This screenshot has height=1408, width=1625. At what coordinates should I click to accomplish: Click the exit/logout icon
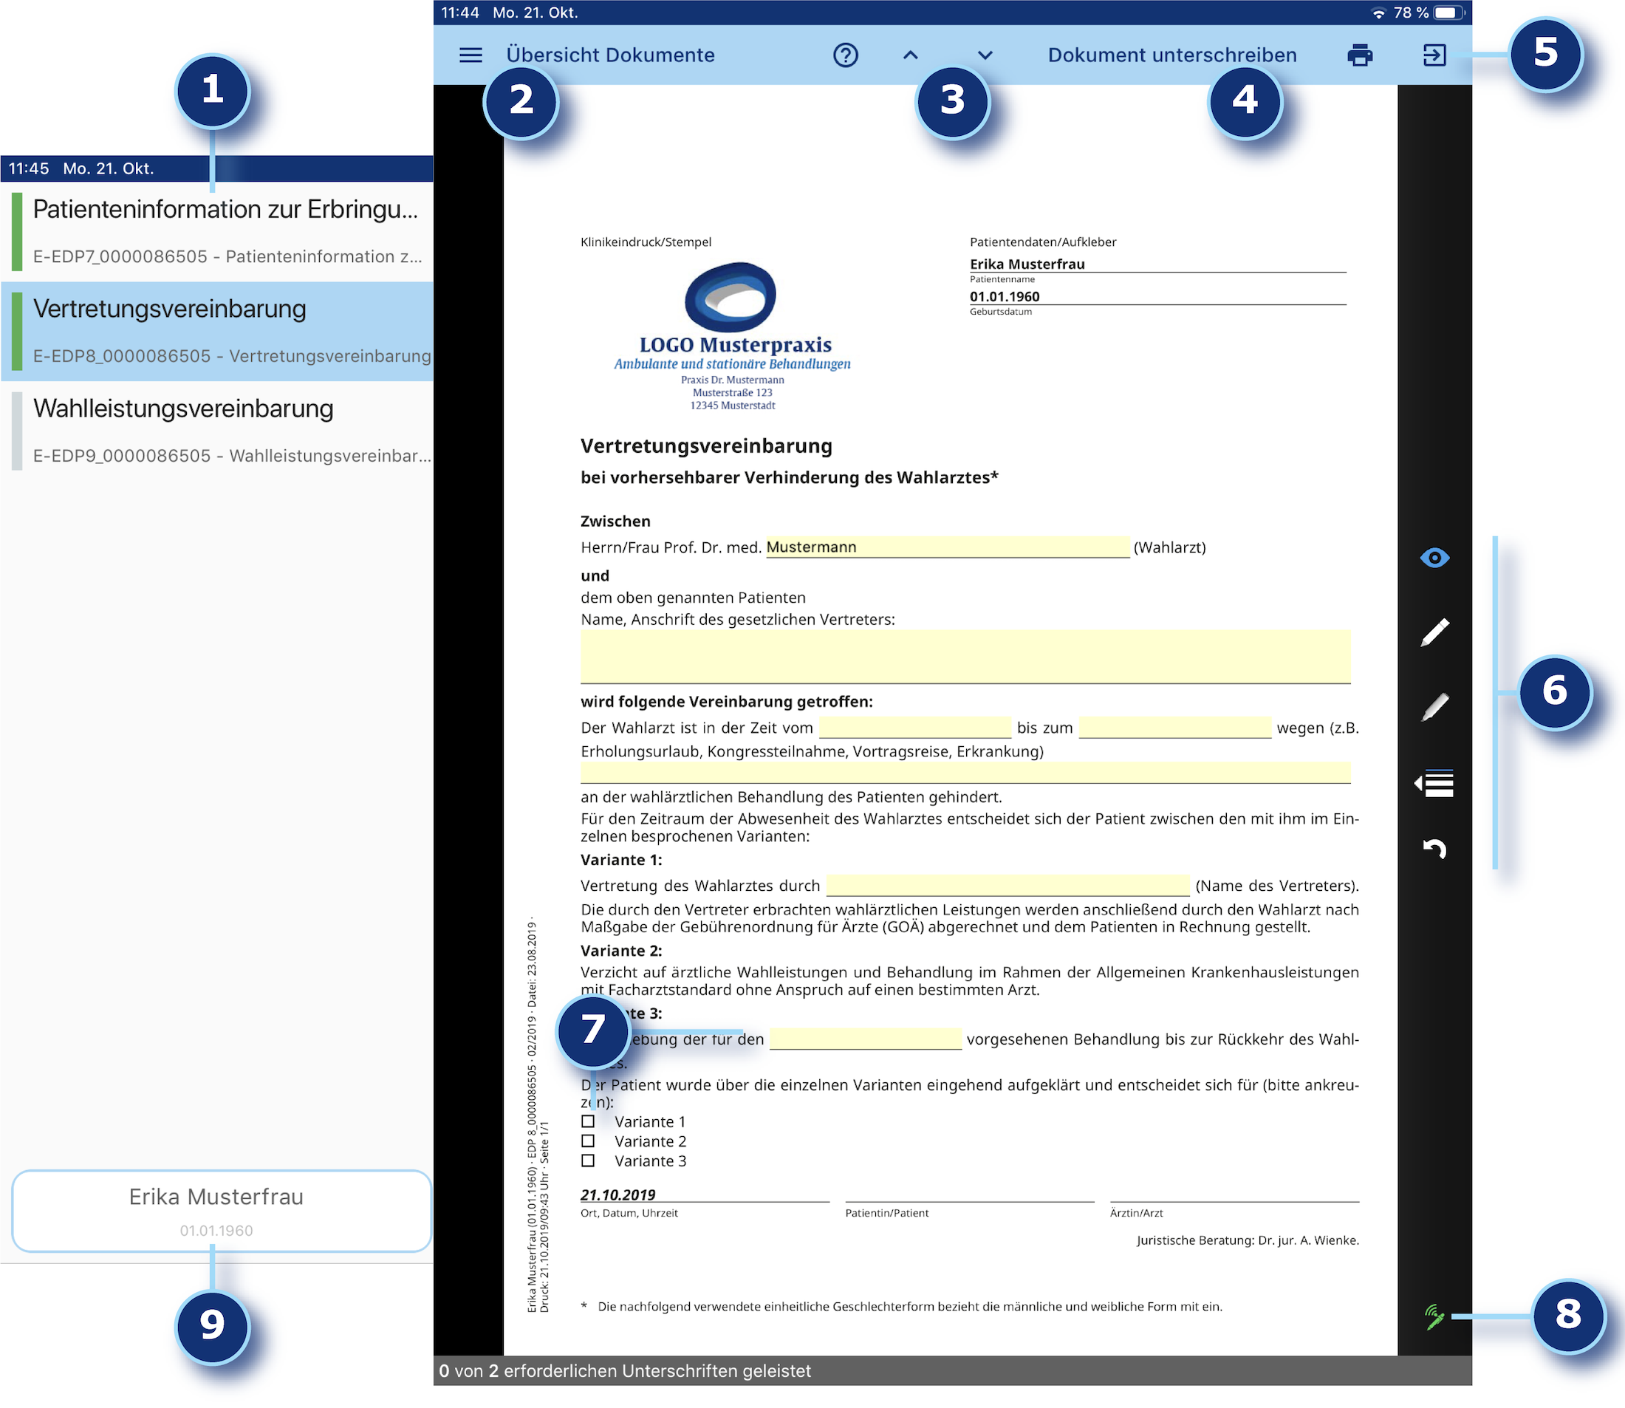point(1434,55)
